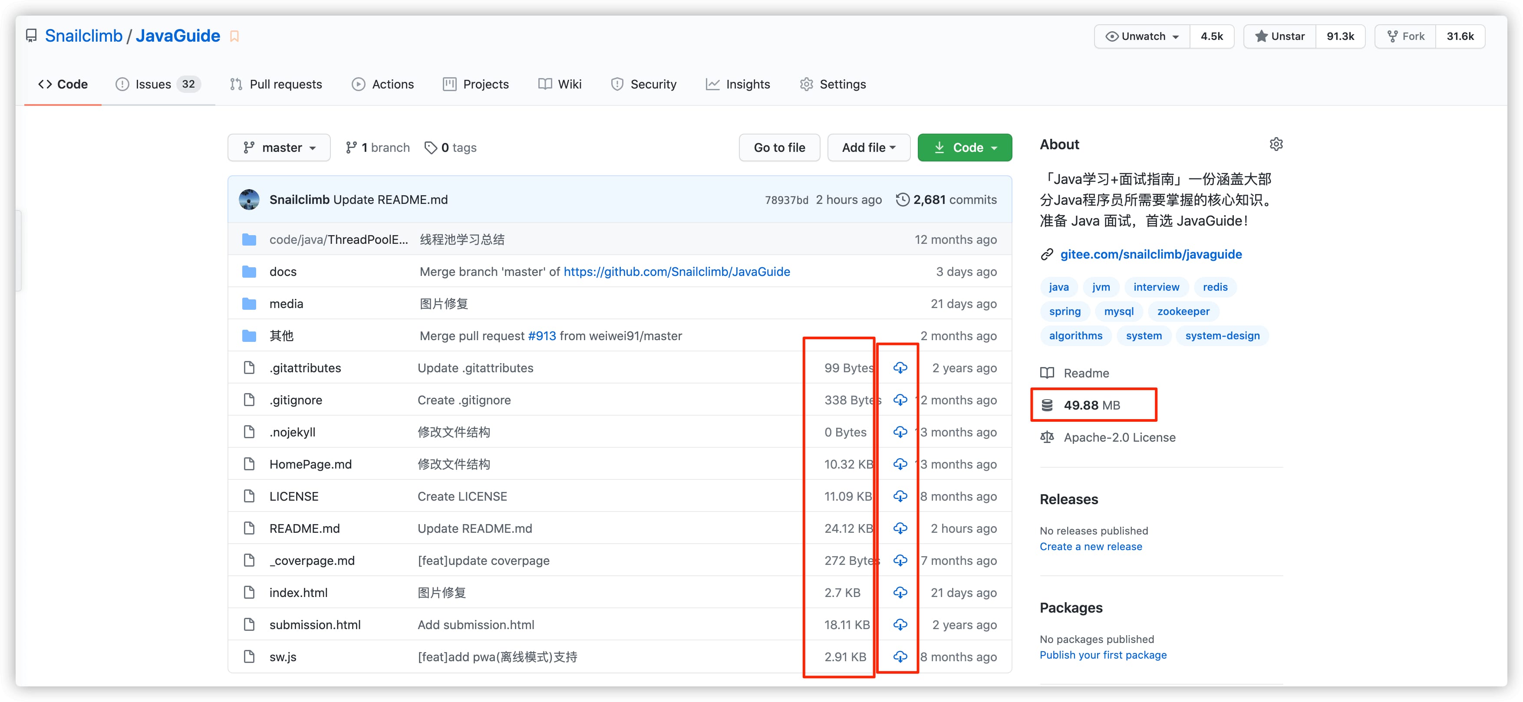This screenshot has width=1523, height=702.
Task: Switch to the Projects tab
Action: 475,84
